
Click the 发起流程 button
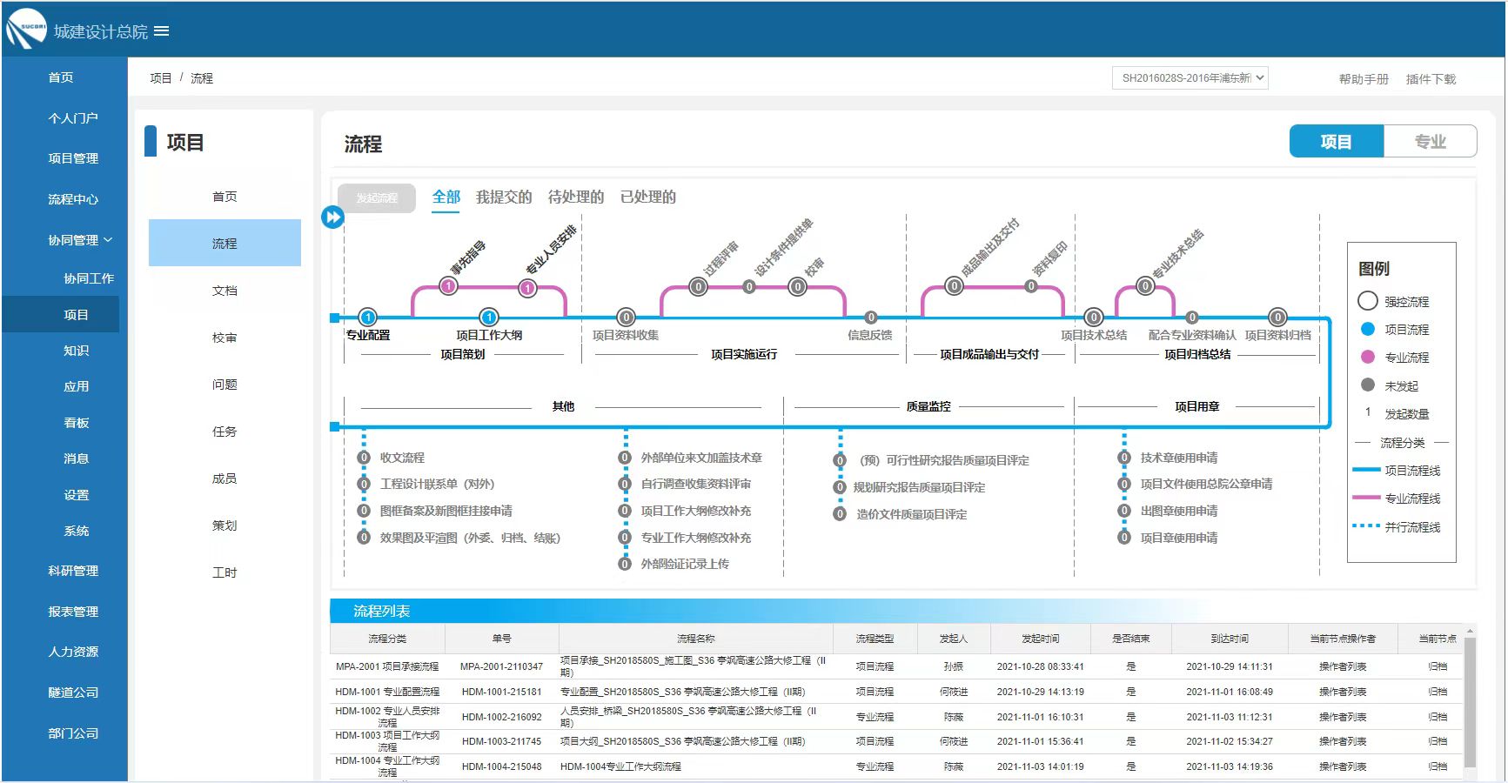(x=377, y=198)
